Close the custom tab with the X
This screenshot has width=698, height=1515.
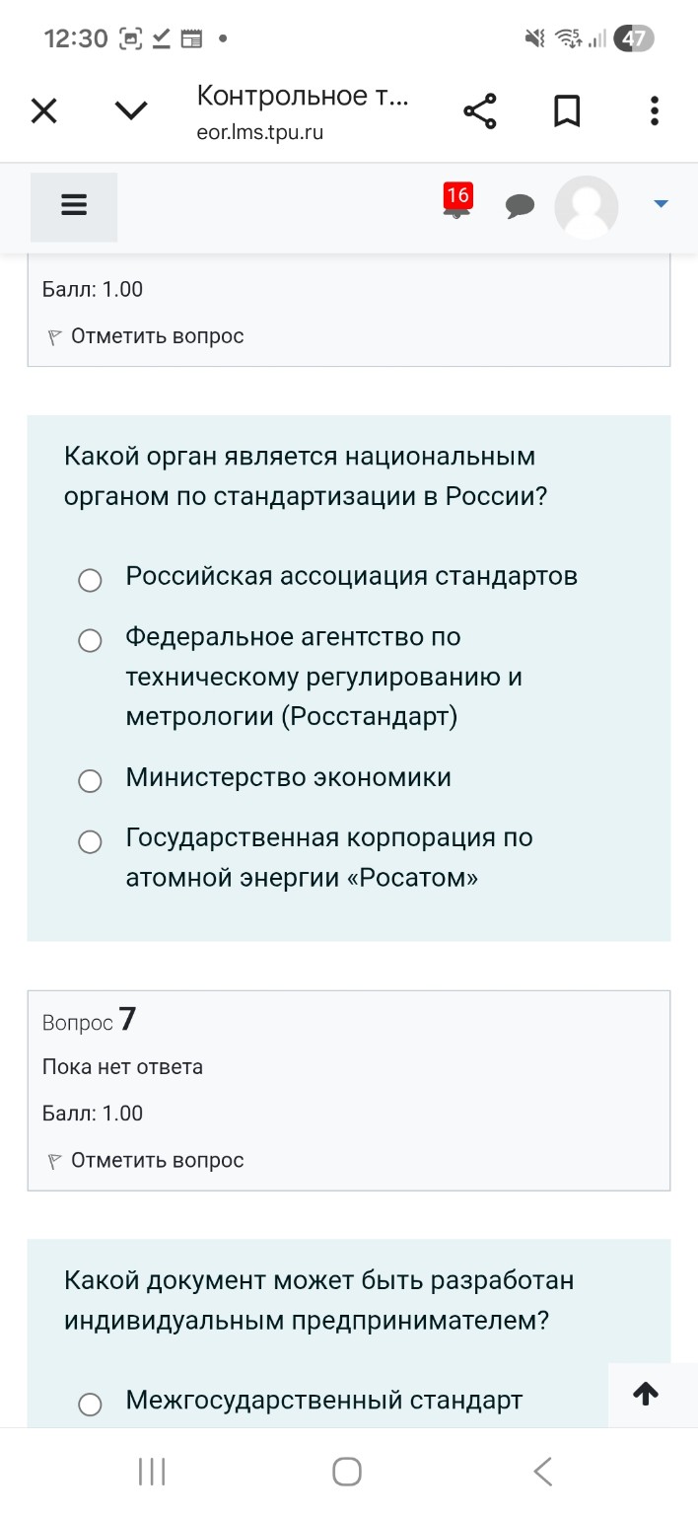tap(43, 110)
